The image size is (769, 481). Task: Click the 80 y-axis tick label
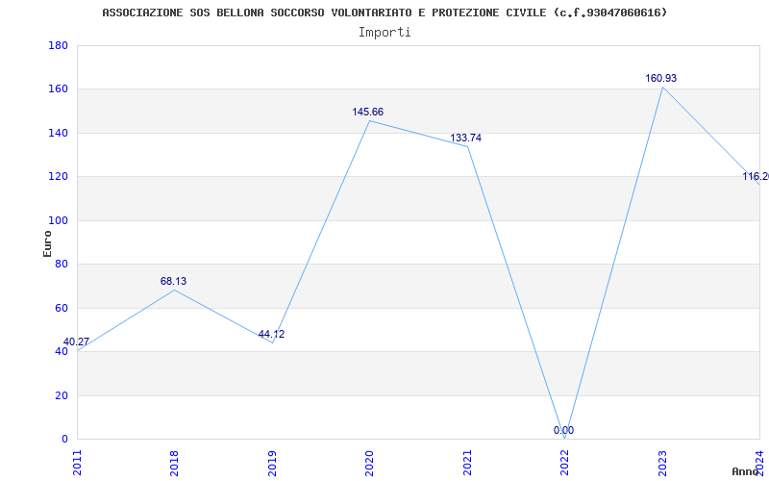click(x=62, y=264)
